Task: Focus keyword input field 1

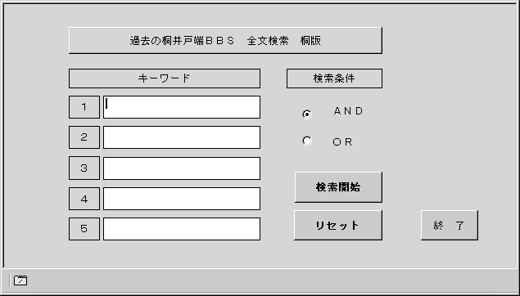Action: (x=182, y=107)
